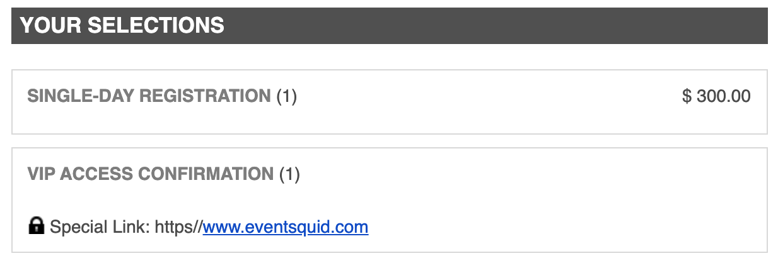Click the quantity (1) after SINGLE-DAY REGISTRATION
This screenshot has height=268, width=778.
pos(286,96)
